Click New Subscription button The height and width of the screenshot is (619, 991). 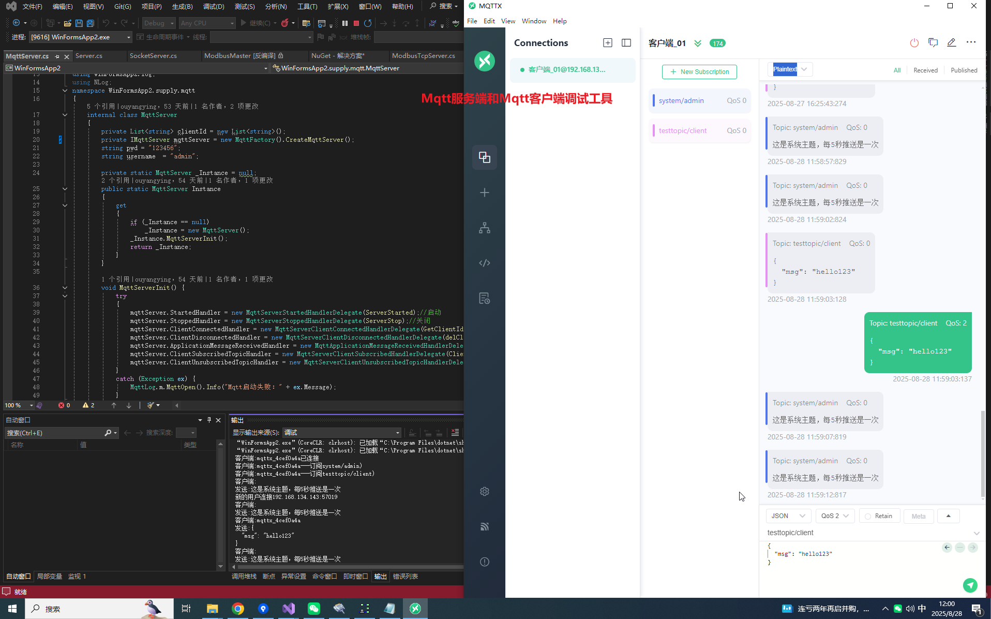point(699,72)
